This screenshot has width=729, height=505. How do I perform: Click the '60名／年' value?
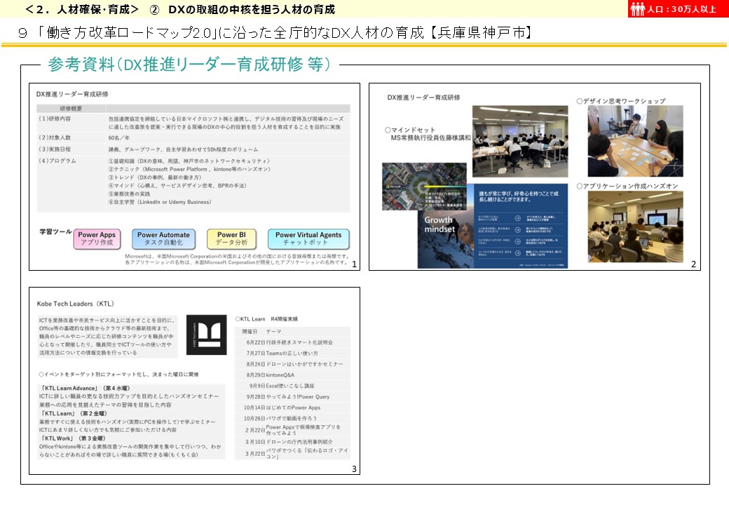119,138
